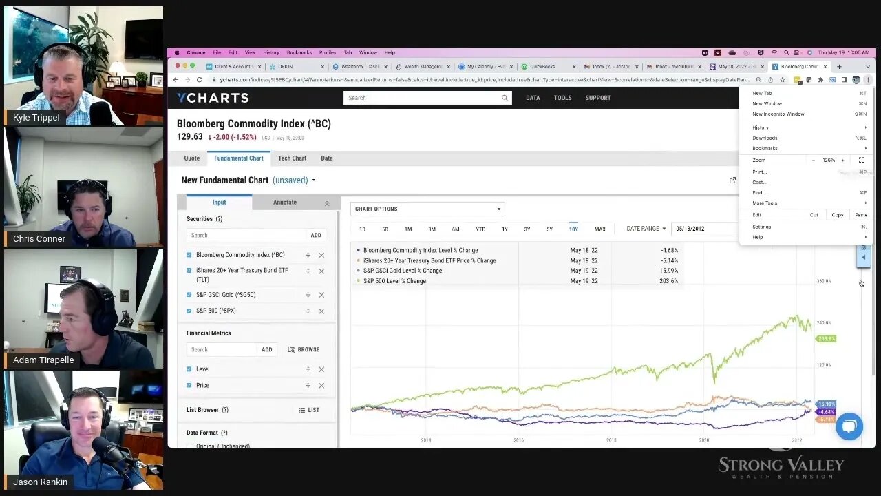881x496 pixels.
Task: Open TOOLS in YCharts navigation
Action: click(563, 98)
